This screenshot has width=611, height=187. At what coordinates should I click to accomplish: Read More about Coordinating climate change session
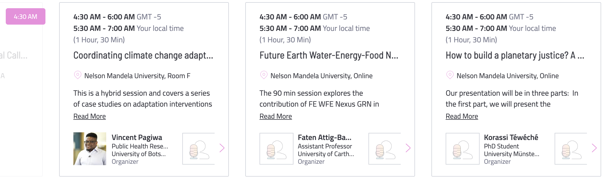click(x=90, y=116)
